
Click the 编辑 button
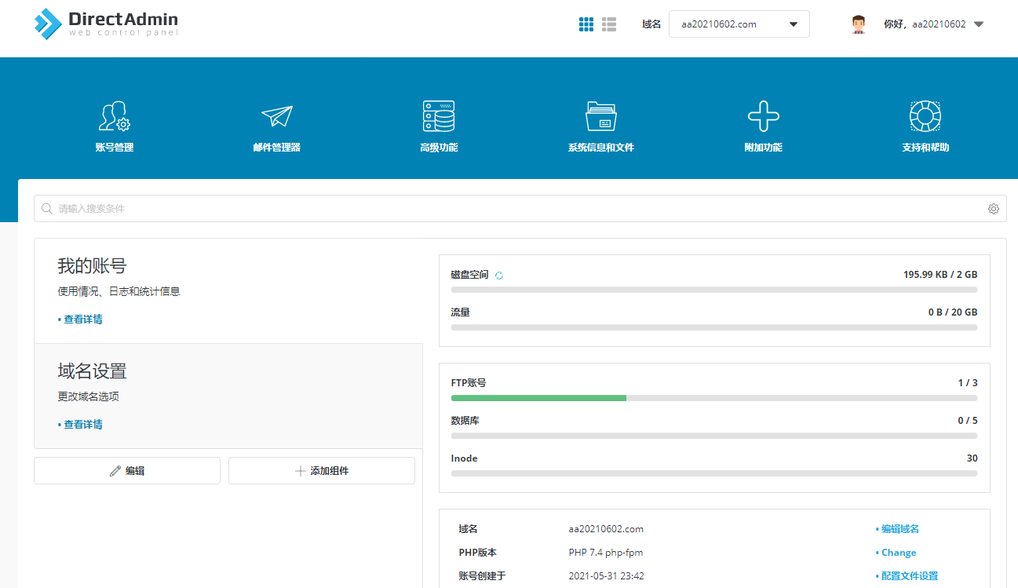[x=127, y=471]
